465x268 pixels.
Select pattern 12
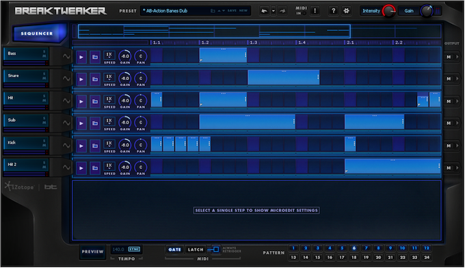coord(427,248)
